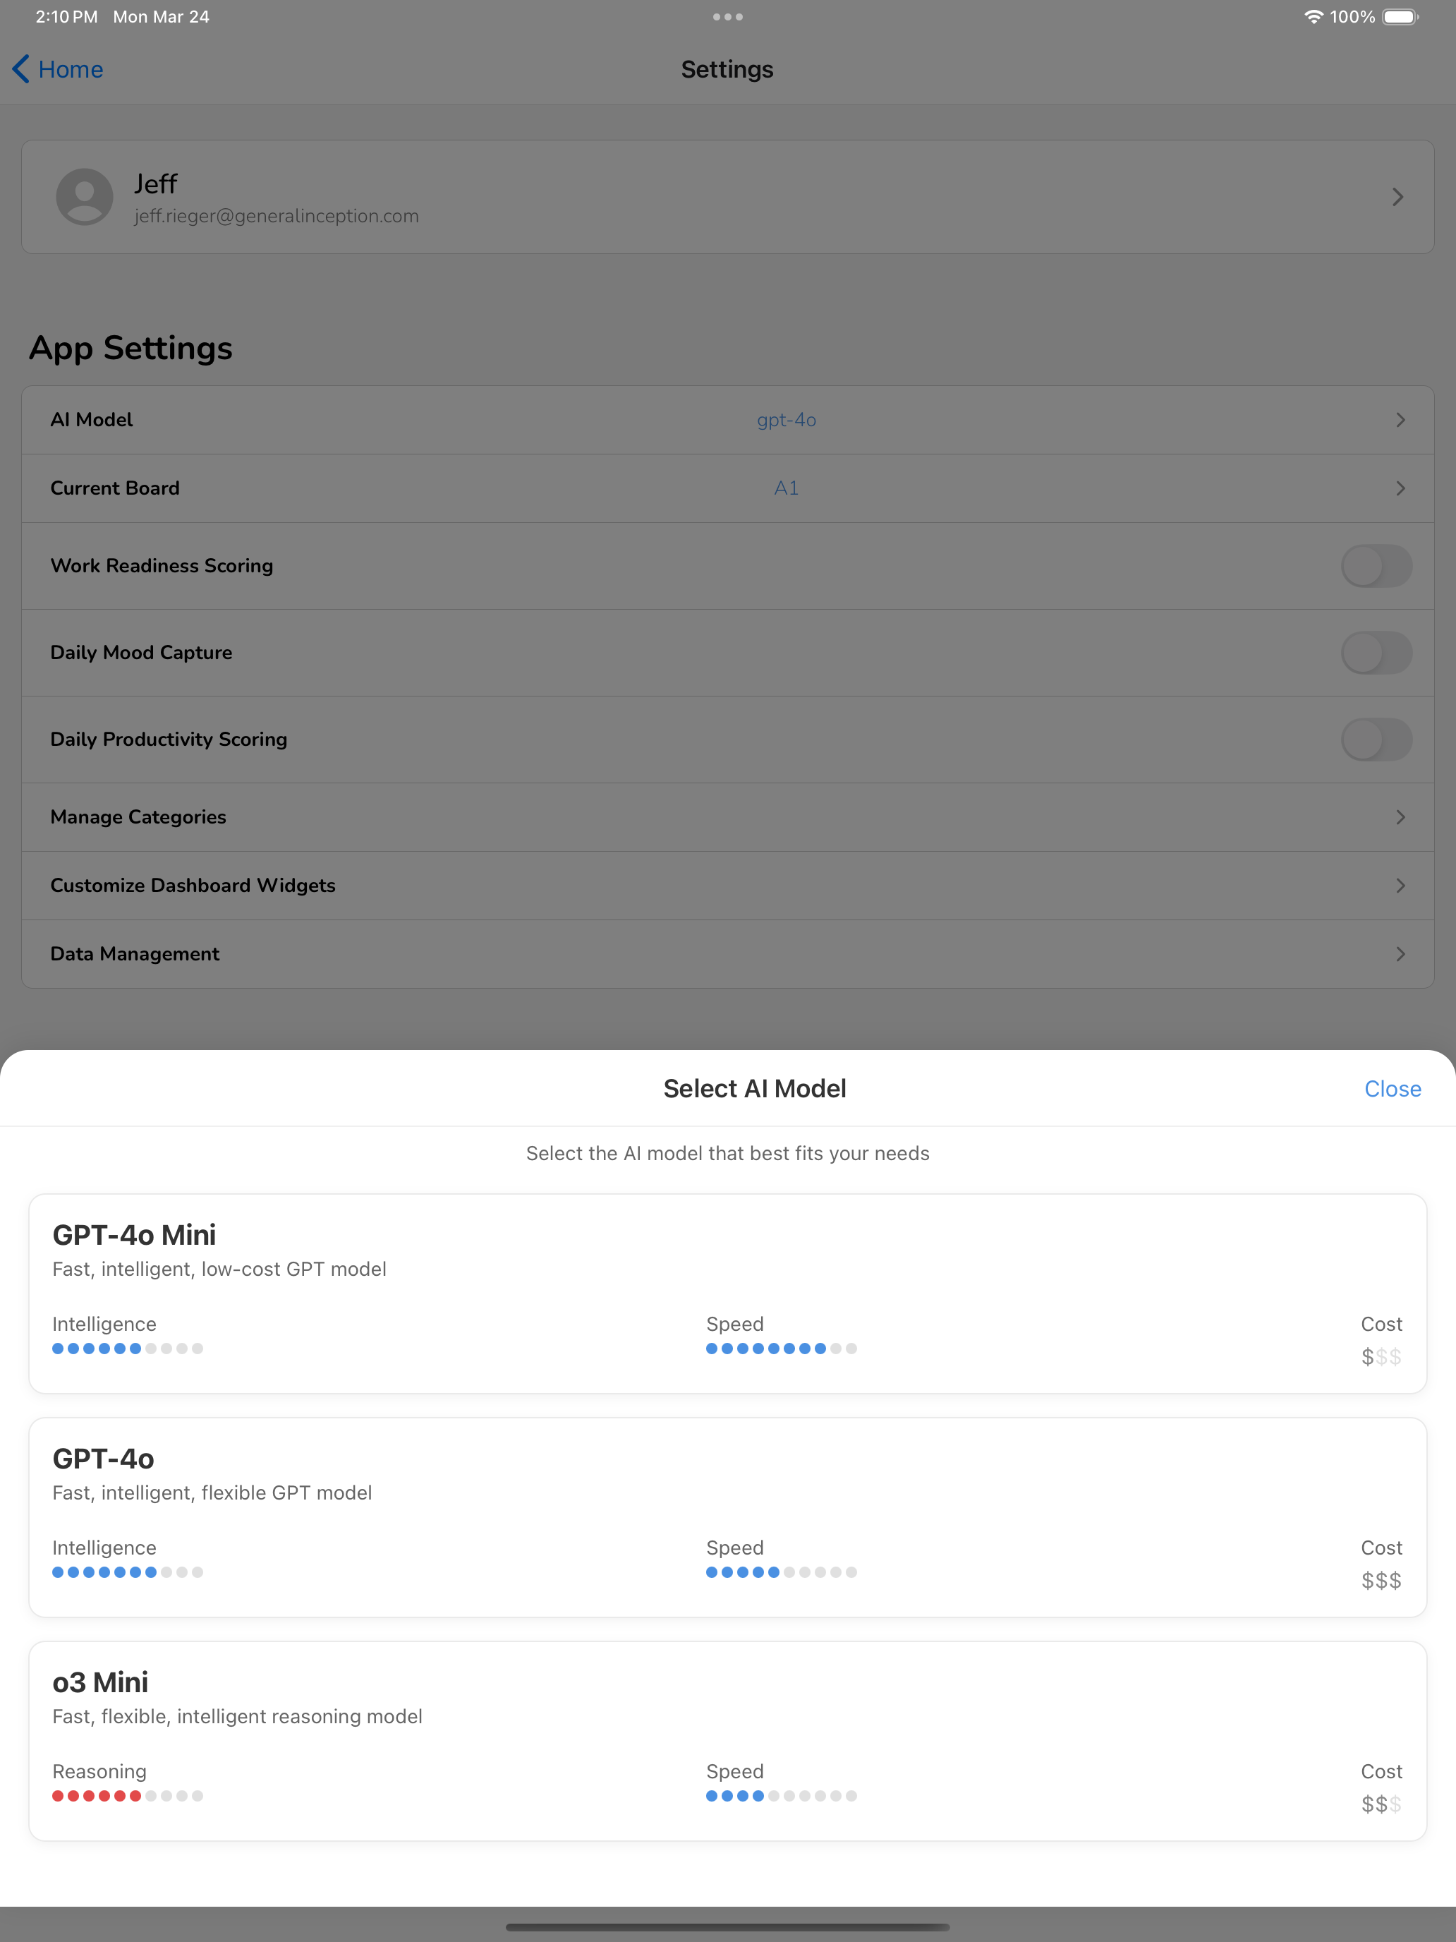Screen dimensions: 1456x1942
Task: Click the Daily Mood Capture label
Action: pos(141,652)
